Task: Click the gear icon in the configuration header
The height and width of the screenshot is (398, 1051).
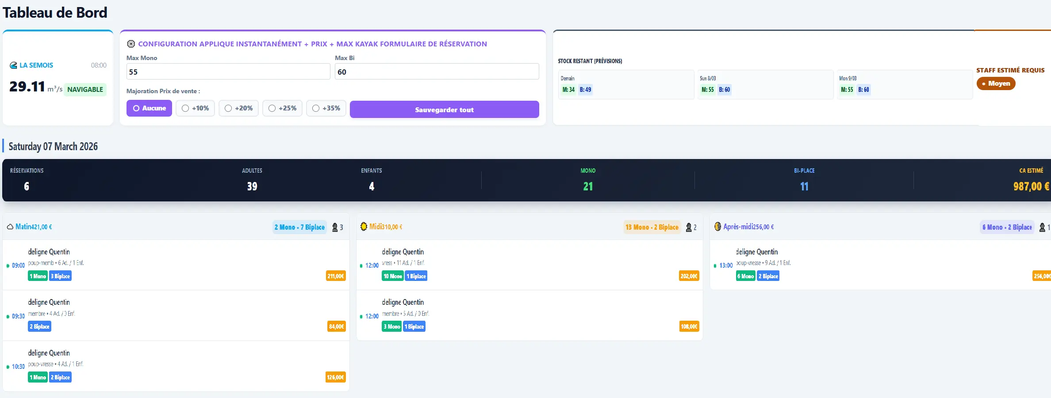Action: pos(130,44)
